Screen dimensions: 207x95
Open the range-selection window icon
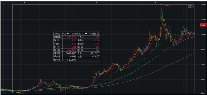point(189,6)
